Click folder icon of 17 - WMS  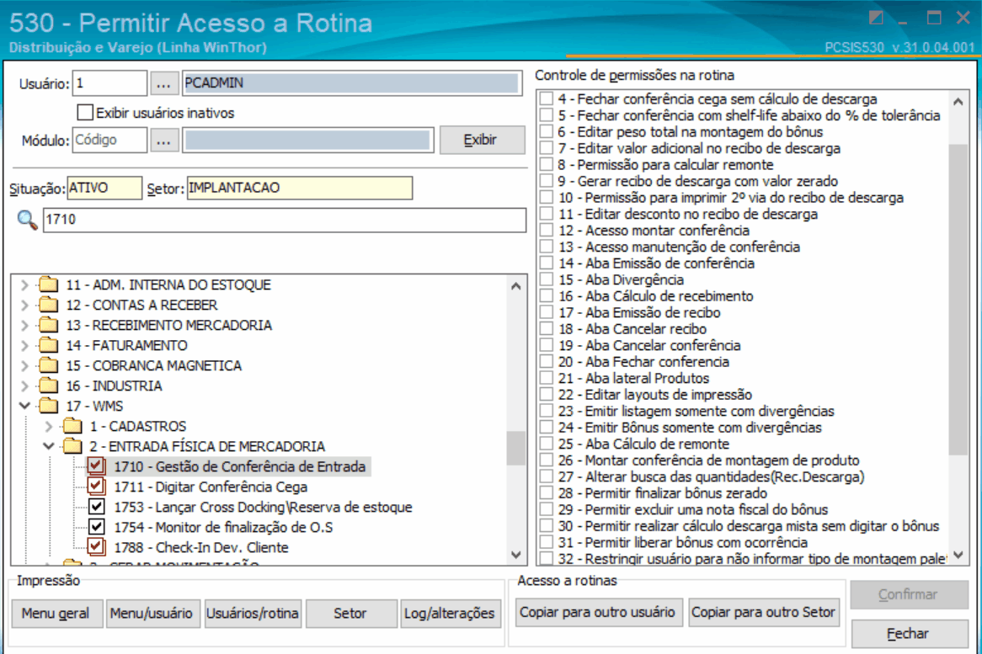pyautogui.click(x=48, y=406)
